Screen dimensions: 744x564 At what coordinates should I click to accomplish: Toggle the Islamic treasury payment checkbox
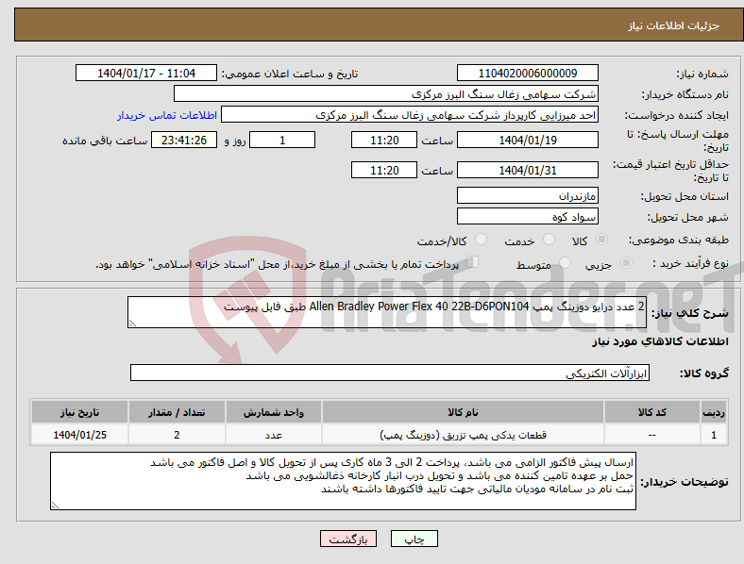tap(473, 261)
